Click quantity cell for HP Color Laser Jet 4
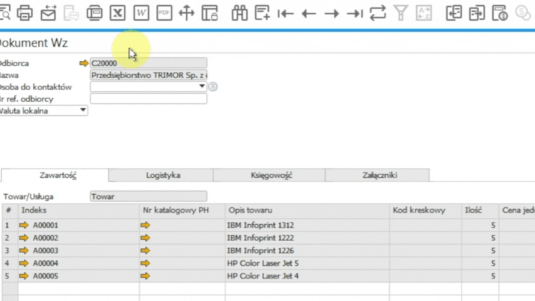Viewport: 535px width, 301px height. click(480, 276)
